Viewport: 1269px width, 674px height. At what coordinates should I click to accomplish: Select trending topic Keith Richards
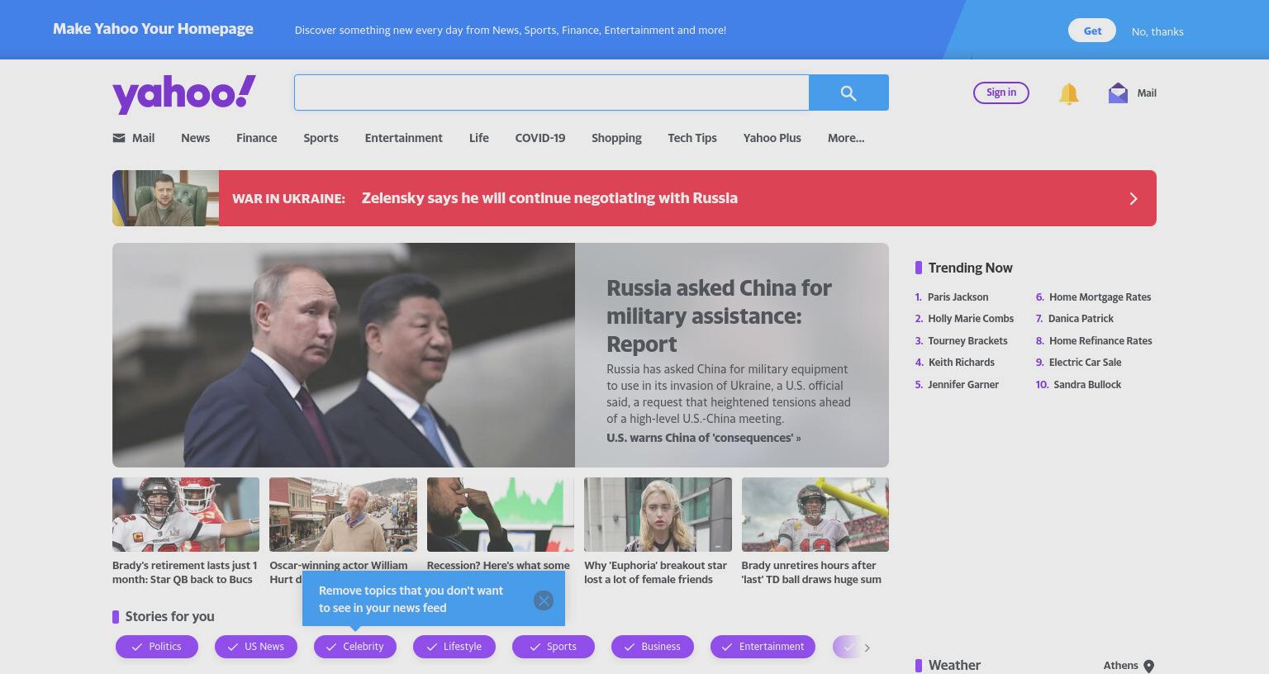961,363
